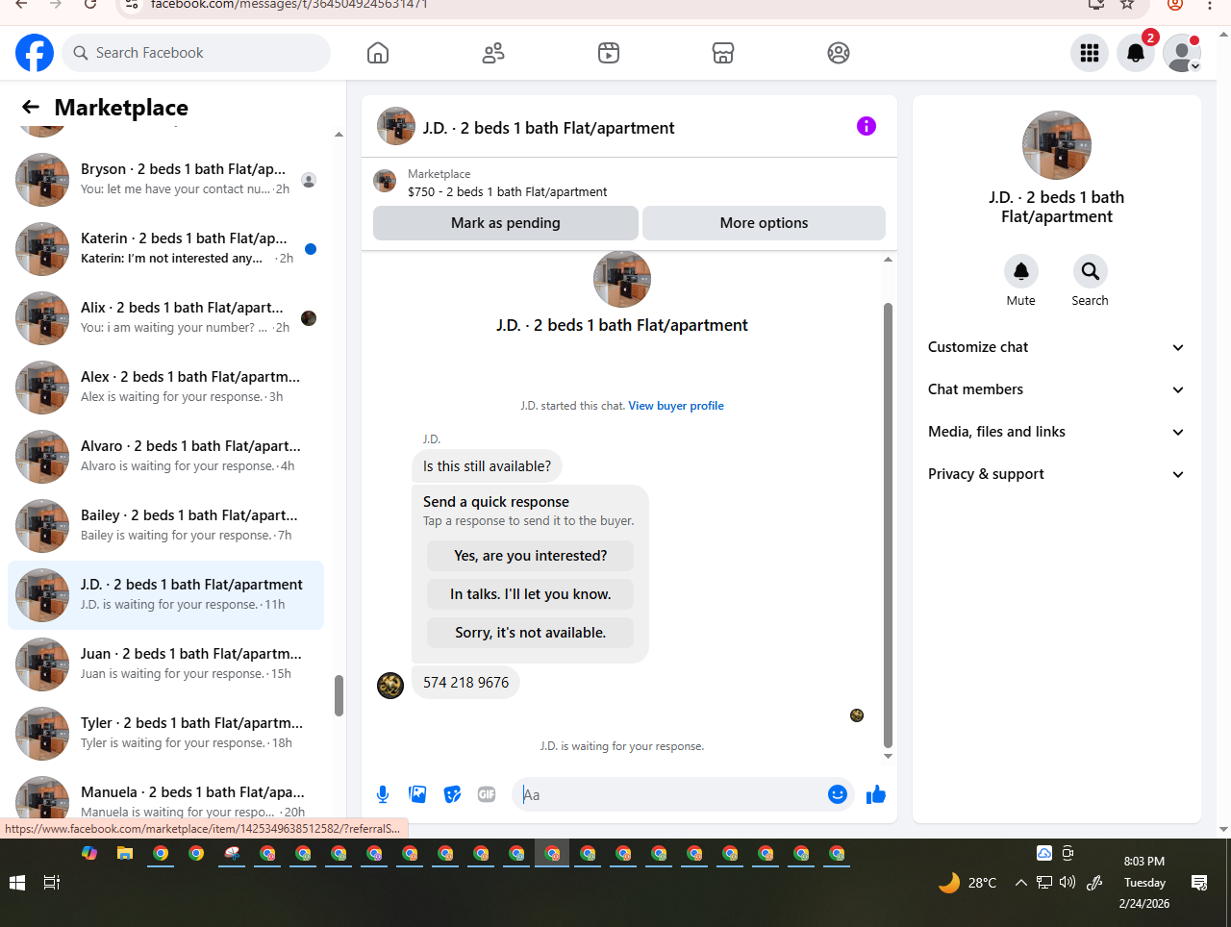The height and width of the screenshot is (927, 1231).
Task: Click the Facebook logo icon
Action: 35,53
